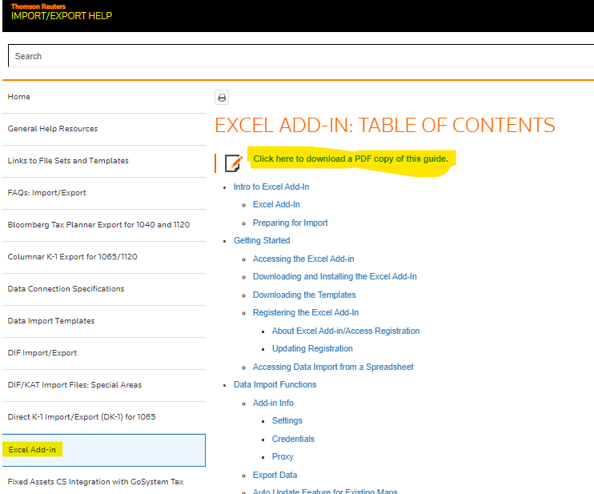
Task: Follow the Proxy link
Action: [283, 456]
